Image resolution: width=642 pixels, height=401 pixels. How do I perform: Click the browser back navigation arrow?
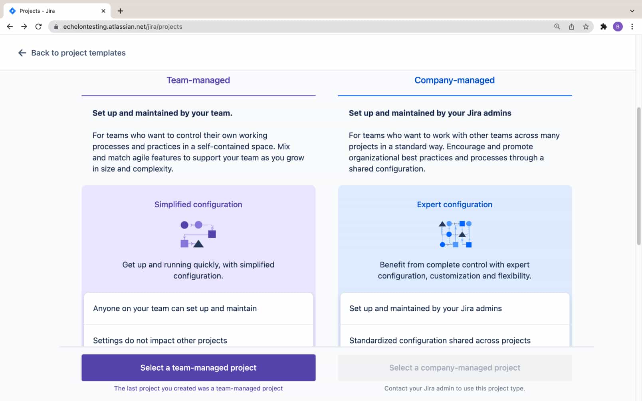pyautogui.click(x=10, y=26)
